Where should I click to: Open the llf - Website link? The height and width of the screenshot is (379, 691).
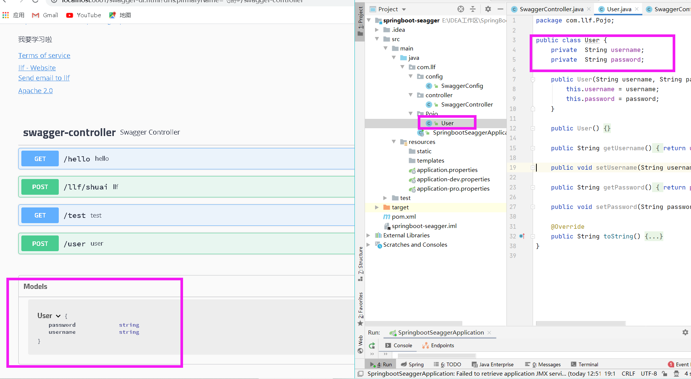click(x=37, y=68)
